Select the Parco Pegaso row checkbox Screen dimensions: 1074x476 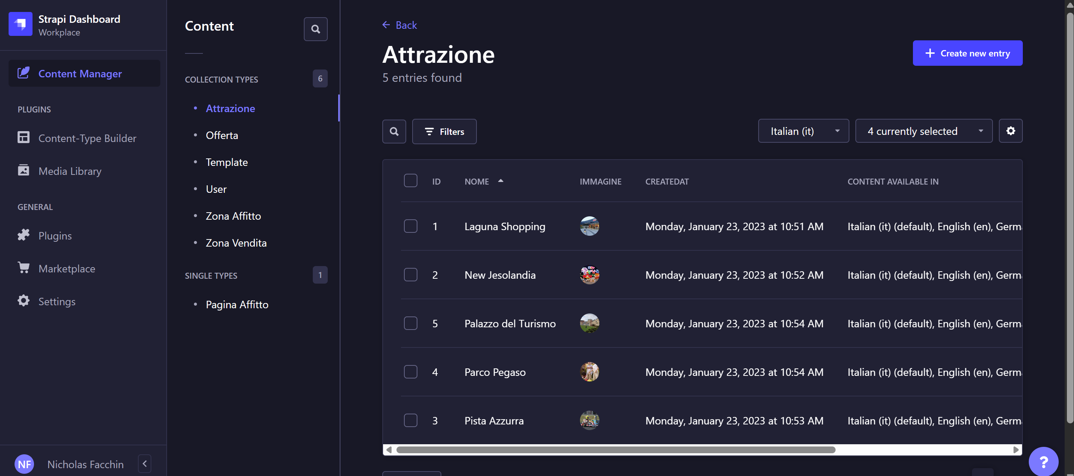click(410, 372)
